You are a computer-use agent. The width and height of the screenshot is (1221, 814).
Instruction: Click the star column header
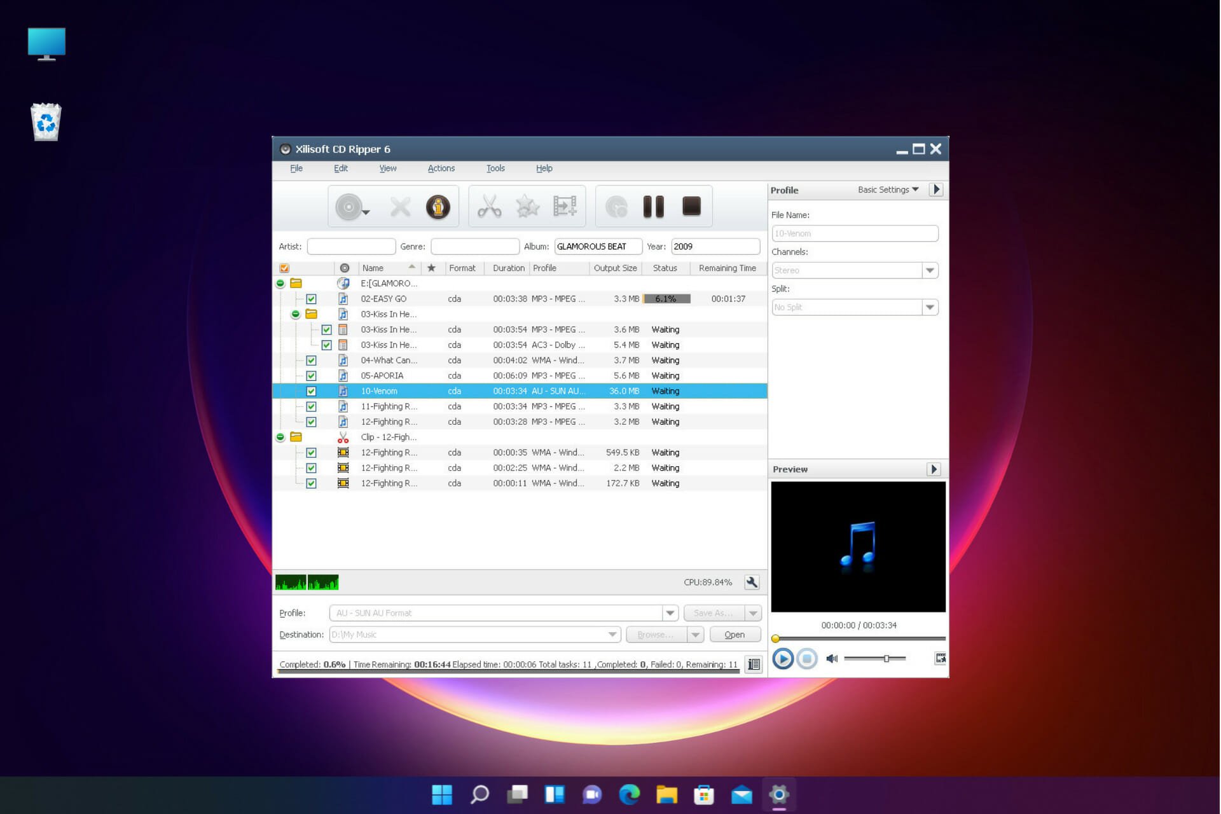click(x=431, y=268)
